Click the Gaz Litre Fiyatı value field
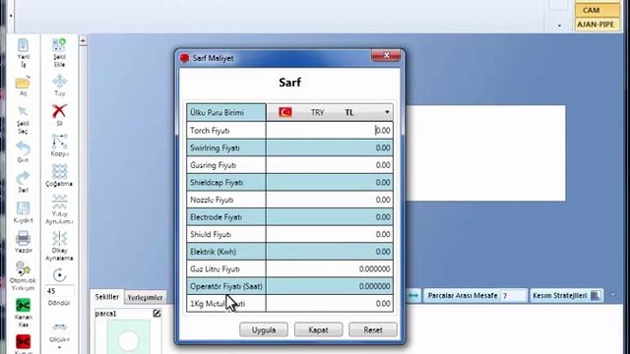 330,268
